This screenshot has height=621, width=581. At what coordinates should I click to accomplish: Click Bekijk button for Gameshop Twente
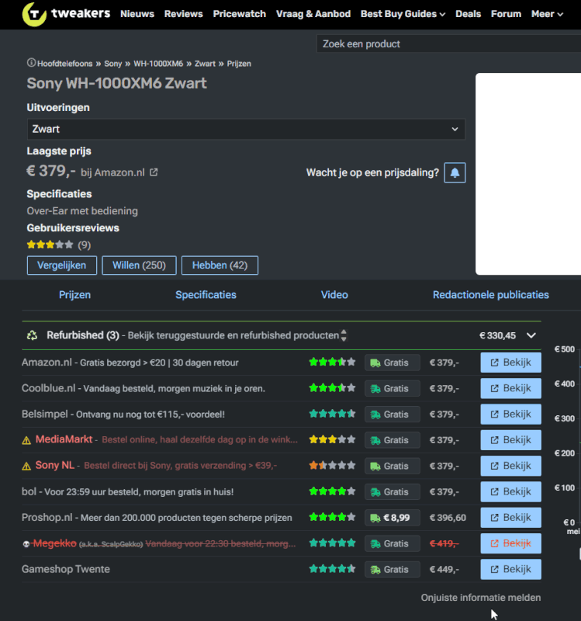[511, 569]
